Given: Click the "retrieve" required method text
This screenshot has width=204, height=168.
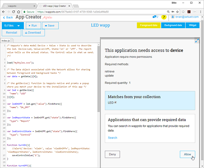Looking at the screenshot, I should [x=109, y=71].
